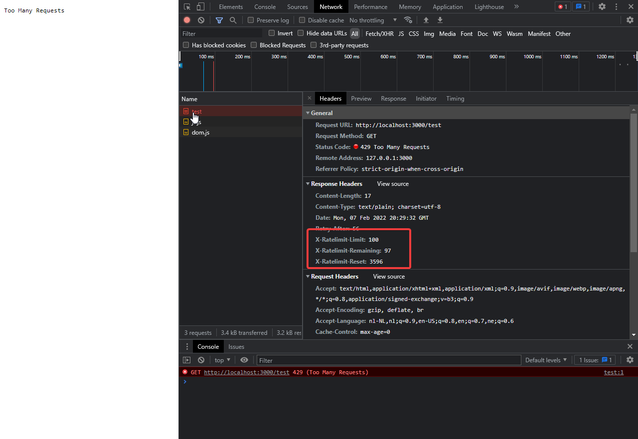Open console settings gear icon
638x439 pixels.
630,360
